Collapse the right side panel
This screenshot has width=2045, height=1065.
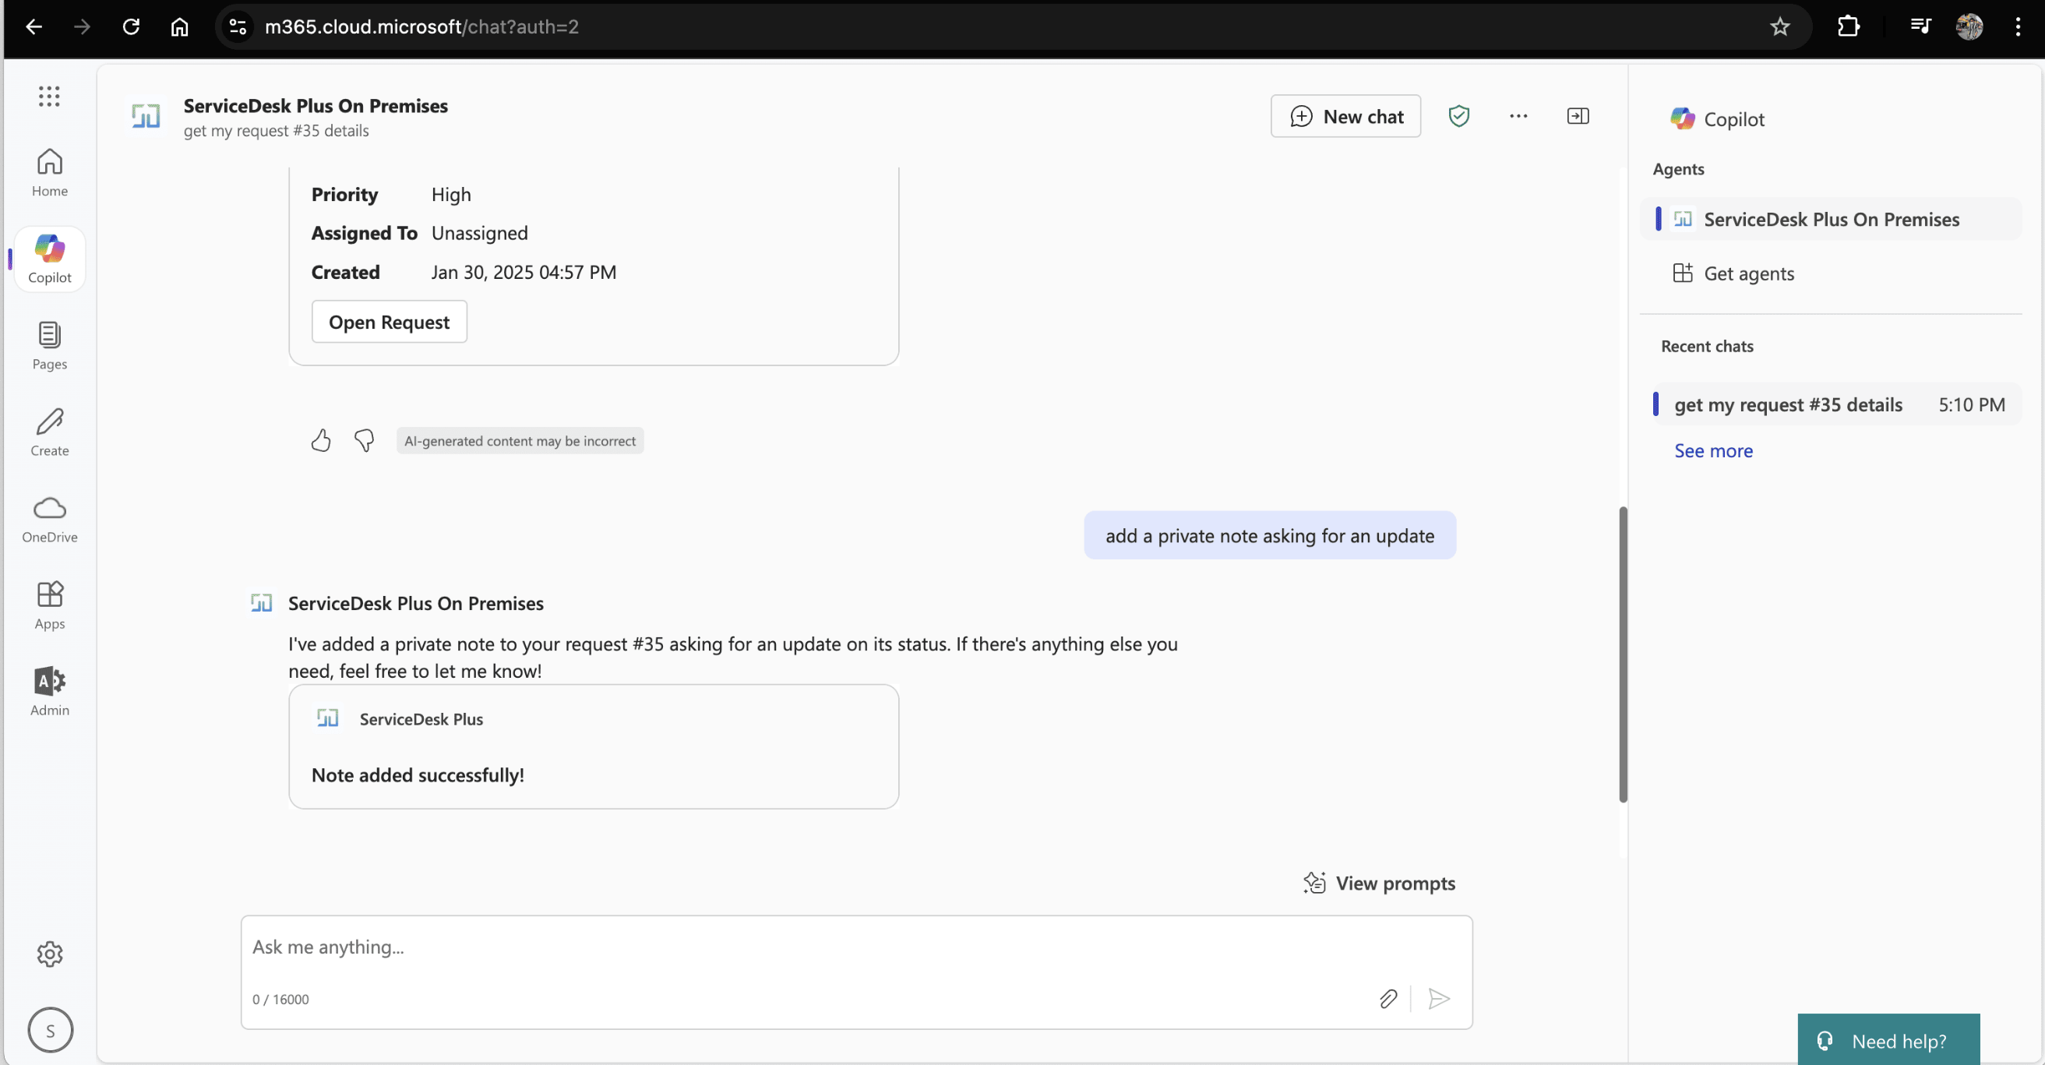click(1578, 116)
